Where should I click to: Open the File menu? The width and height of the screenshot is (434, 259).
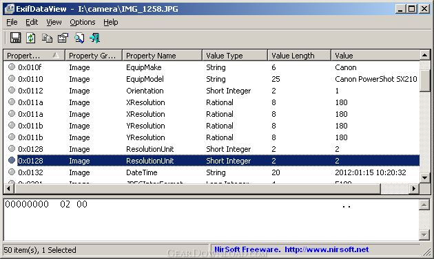coord(12,22)
